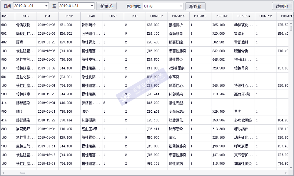Select the C04N column header
The image size is (294, 176).
point(91,16)
